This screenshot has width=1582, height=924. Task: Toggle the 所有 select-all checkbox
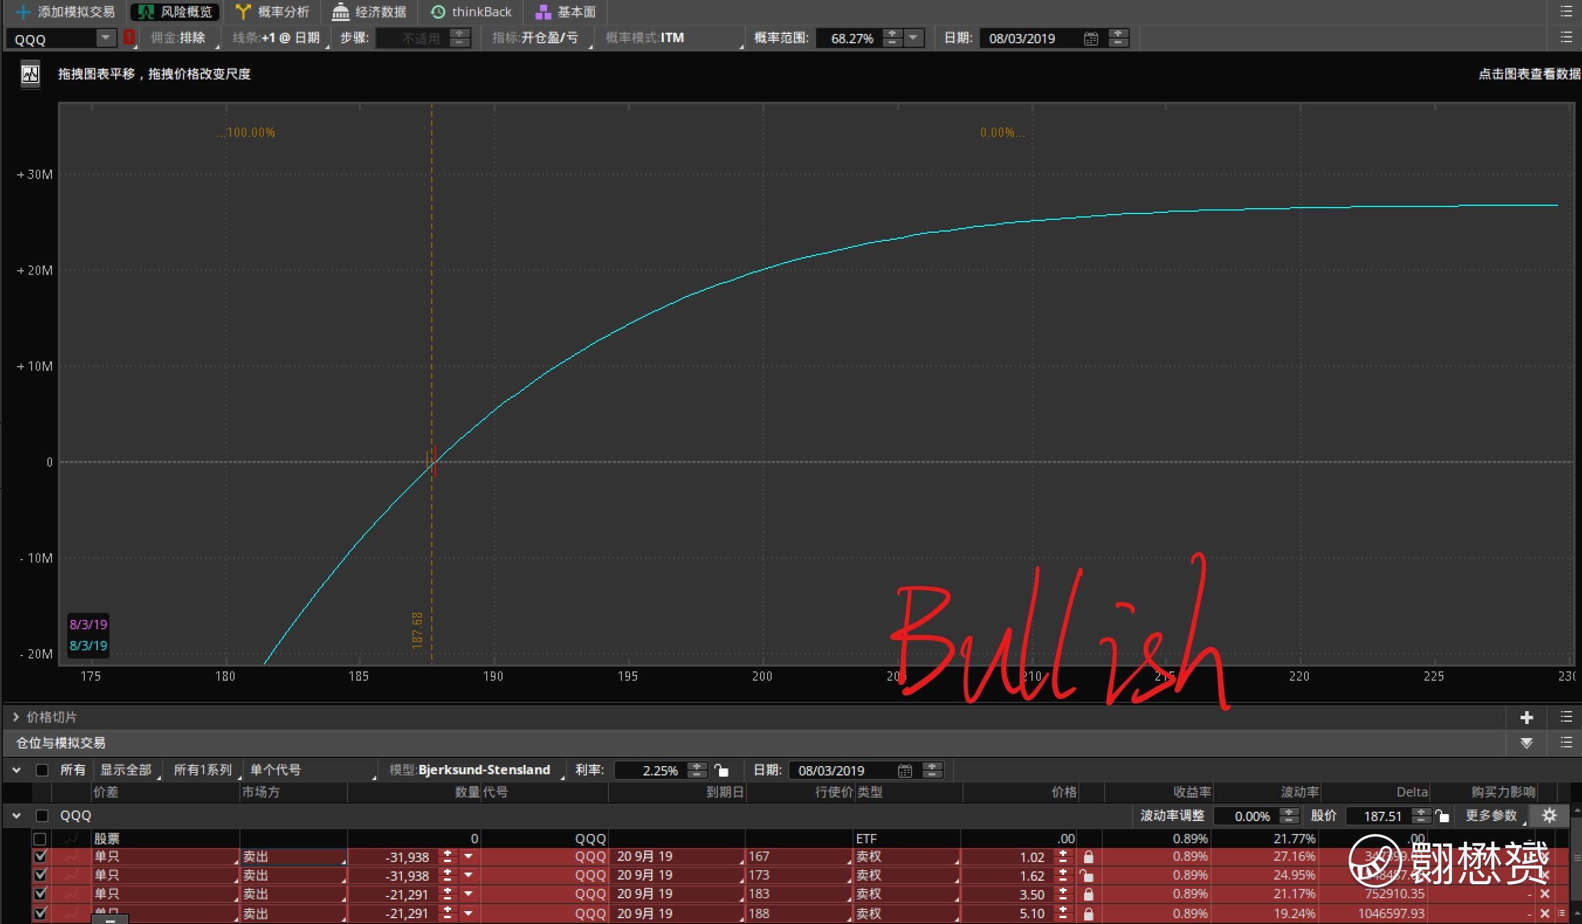point(42,770)
